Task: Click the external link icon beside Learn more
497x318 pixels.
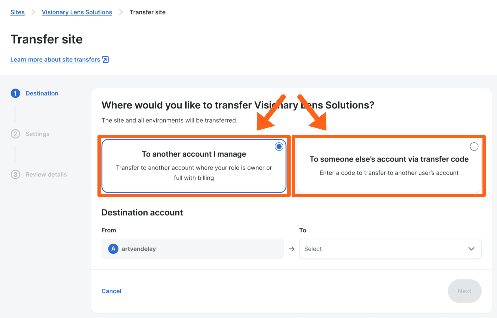Action: coord(105,59)
